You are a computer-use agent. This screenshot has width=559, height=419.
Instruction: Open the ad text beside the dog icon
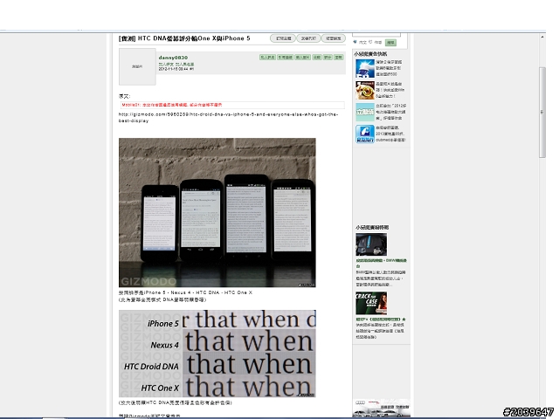coord(390,90)
